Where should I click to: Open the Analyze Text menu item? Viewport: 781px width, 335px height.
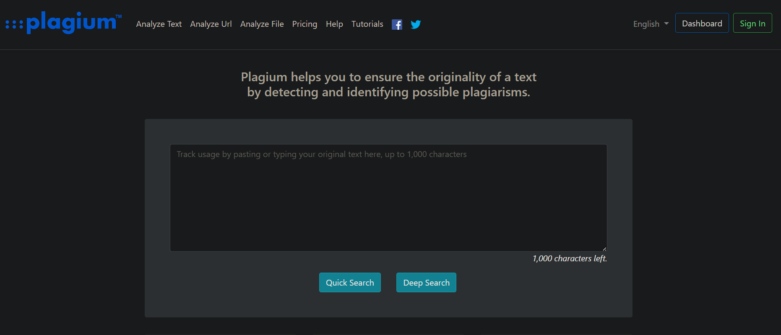[x=159, y=24]
